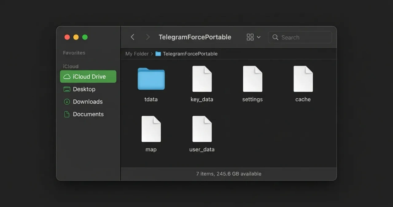Go forward with the right chevron
Viewport: 393px width, 207px height.
148,37
